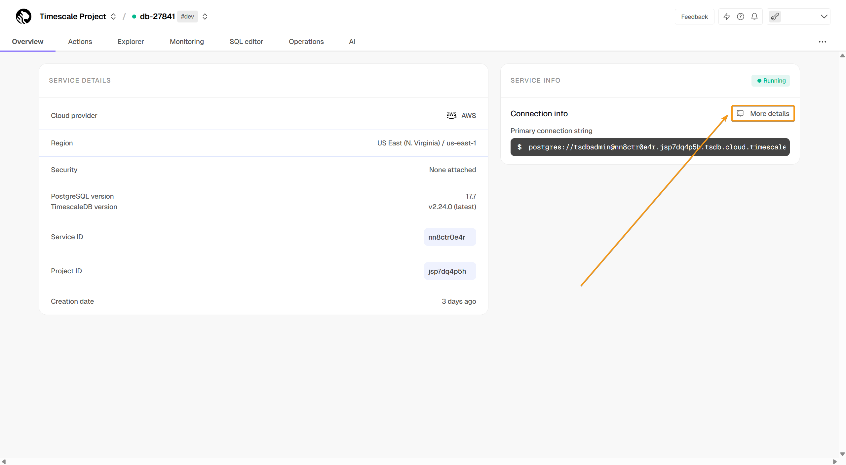Click the Timescale tiger logo
The width and height of the screenshot is (846, 465).
pos(23,17)
